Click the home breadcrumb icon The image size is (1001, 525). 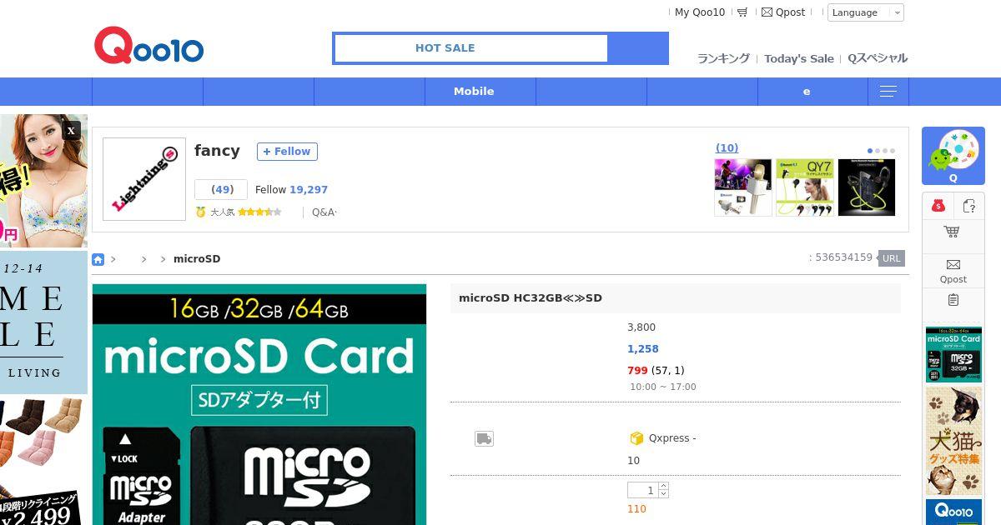(x=98, y=259)
